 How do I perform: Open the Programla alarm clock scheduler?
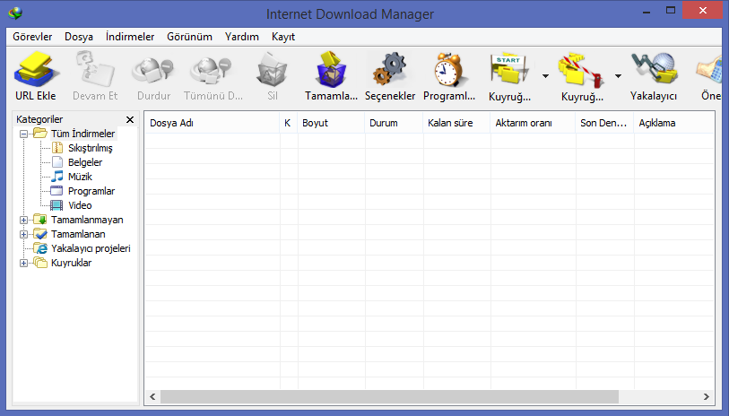point(448,70)
